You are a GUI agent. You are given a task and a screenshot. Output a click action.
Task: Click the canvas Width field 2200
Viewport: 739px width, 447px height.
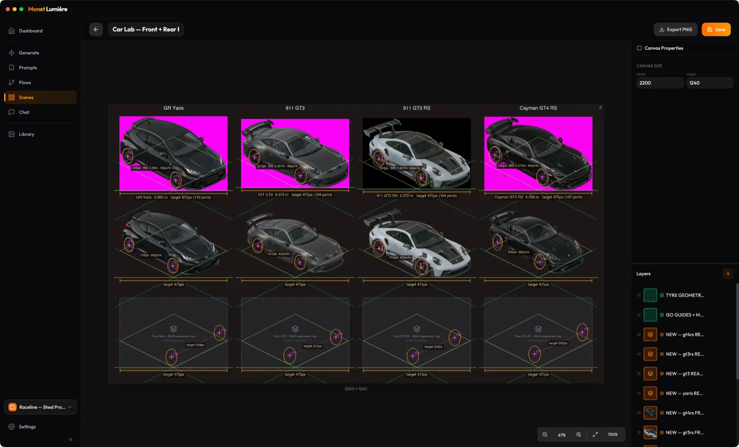click(x=660, y=83)
